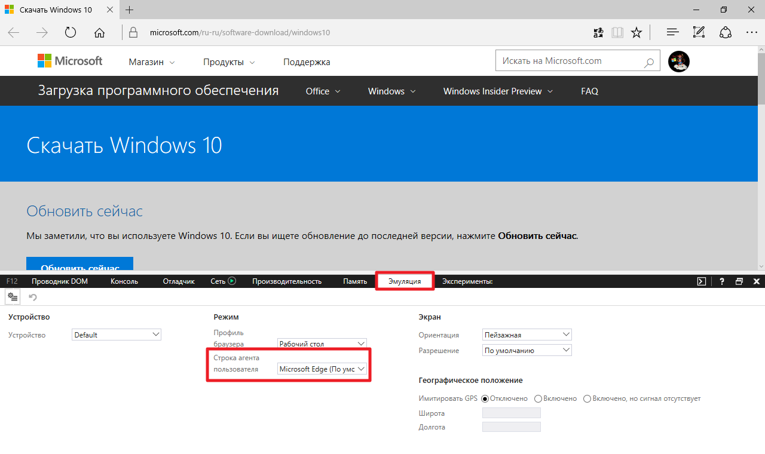Go to the browser Home page icon

click(x=100, y=32)
